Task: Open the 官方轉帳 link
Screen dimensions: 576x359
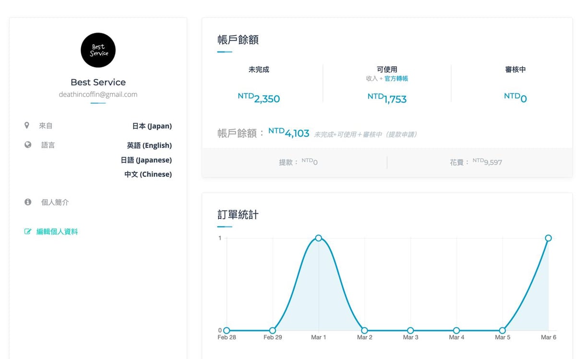Action: [x=396, y=78]
